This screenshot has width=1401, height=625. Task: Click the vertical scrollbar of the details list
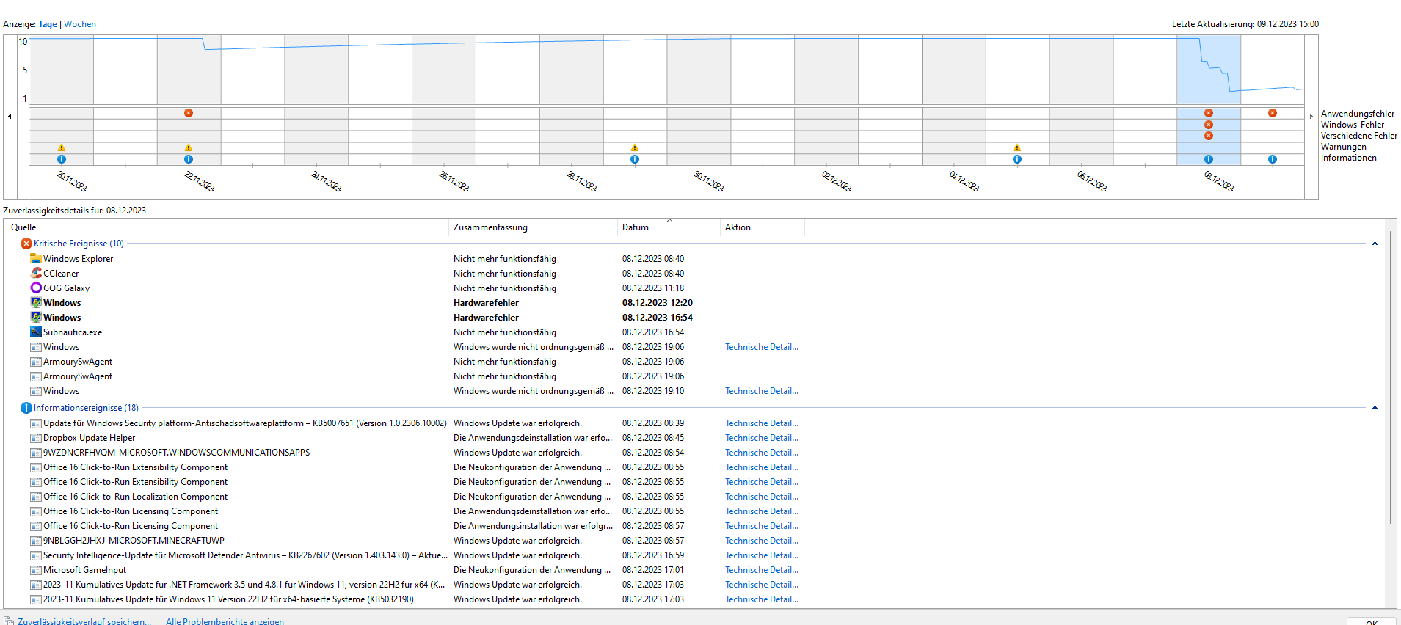point(1390,378)
